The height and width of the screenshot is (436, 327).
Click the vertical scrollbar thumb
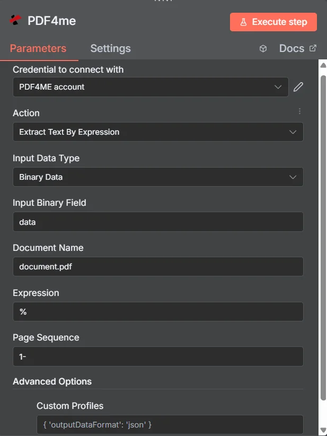click(x=323, y=238)
